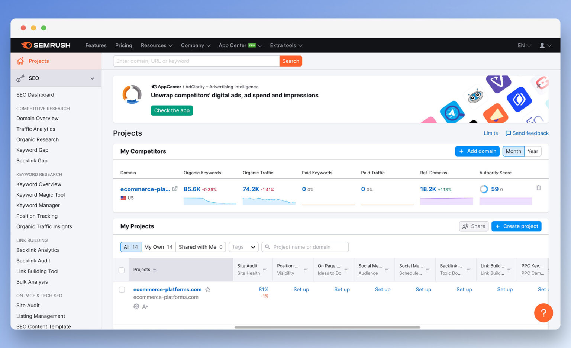Switch to the Shared with Me tab
571x348 pixels.
[200, 247]
